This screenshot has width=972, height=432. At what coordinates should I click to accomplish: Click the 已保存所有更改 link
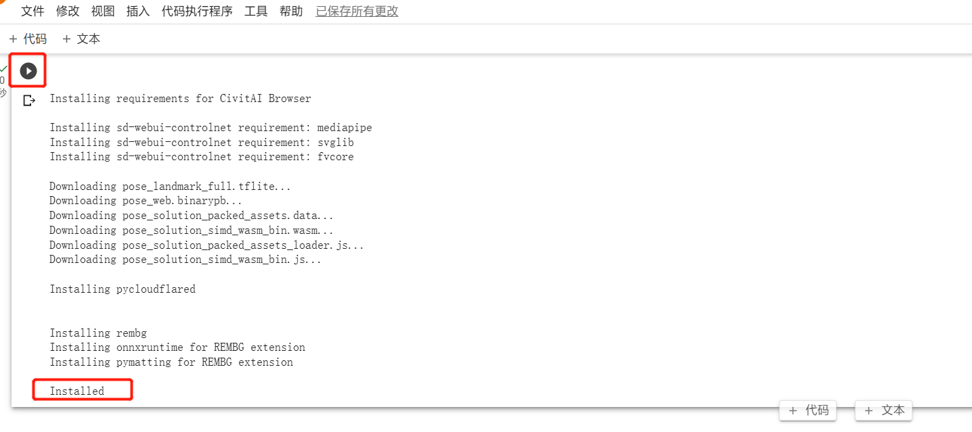[x=357, y=11]
